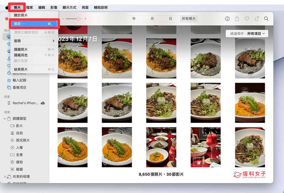This screenshot has width=284, height=193.
Task: Choose 設定… from the menu
Action: (x=34, y=24)
